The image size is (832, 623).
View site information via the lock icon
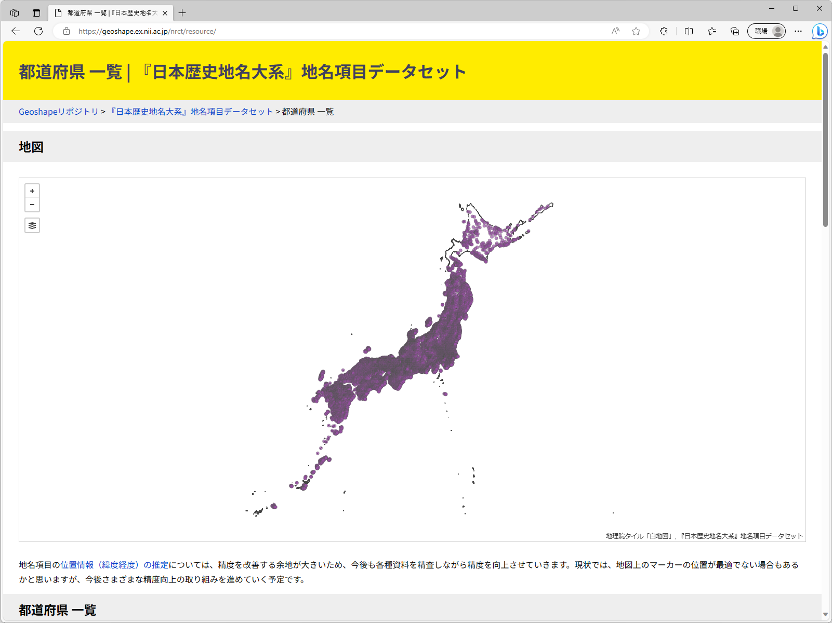pyautogui.click(x=67, y=31)
